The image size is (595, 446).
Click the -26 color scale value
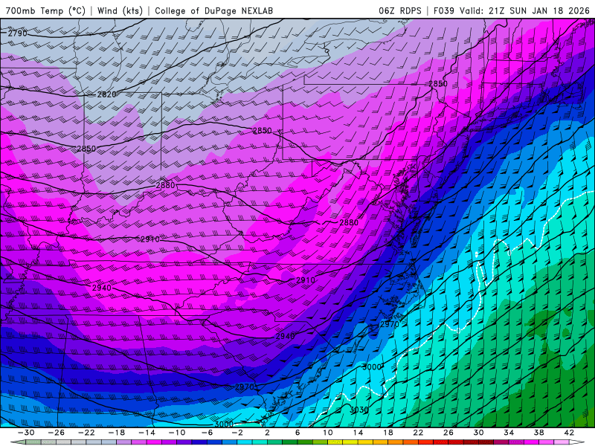click(x=57, y=433)
